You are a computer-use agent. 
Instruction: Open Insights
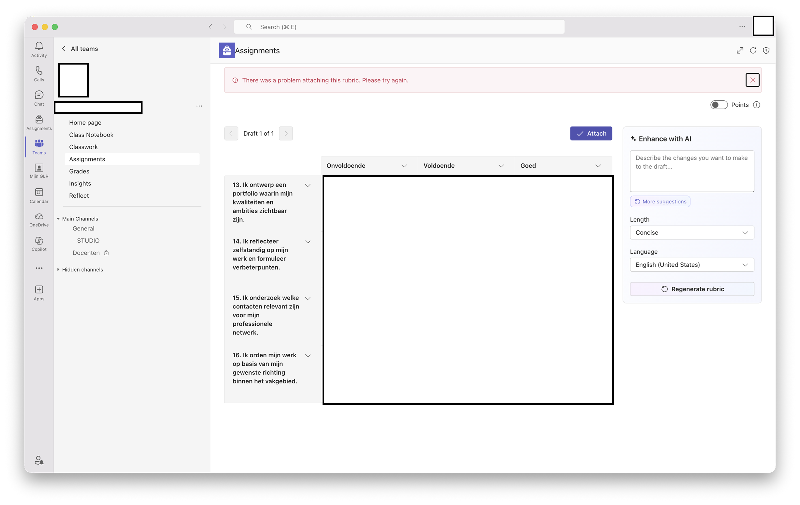coord(80,183)
